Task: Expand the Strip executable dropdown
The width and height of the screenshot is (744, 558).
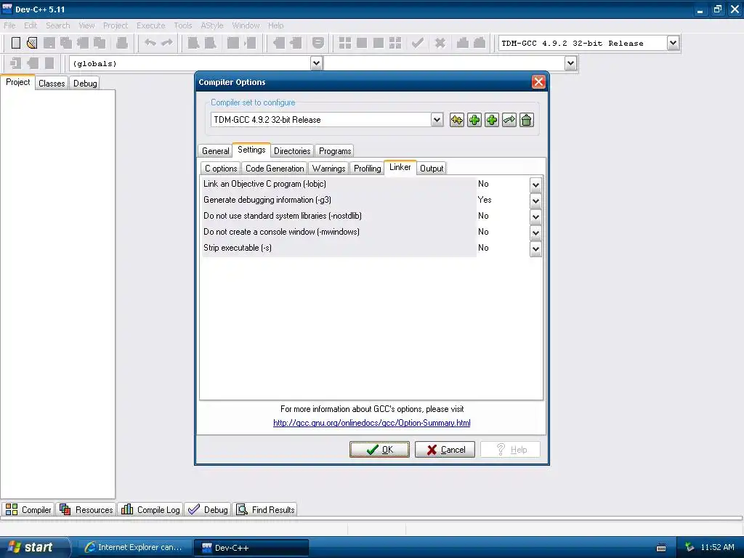Action: (x=535, y=248)
